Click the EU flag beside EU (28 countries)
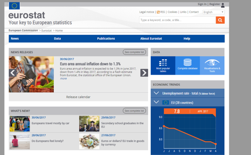Image resolution: width=251 pixels, height=155 pixels. pos(165,102)
